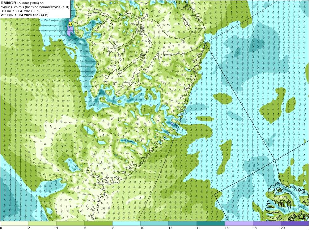Click the legend scale number 10
This screenshot has width=309, height=230.
pyautogui.click(x=142, y=228)
